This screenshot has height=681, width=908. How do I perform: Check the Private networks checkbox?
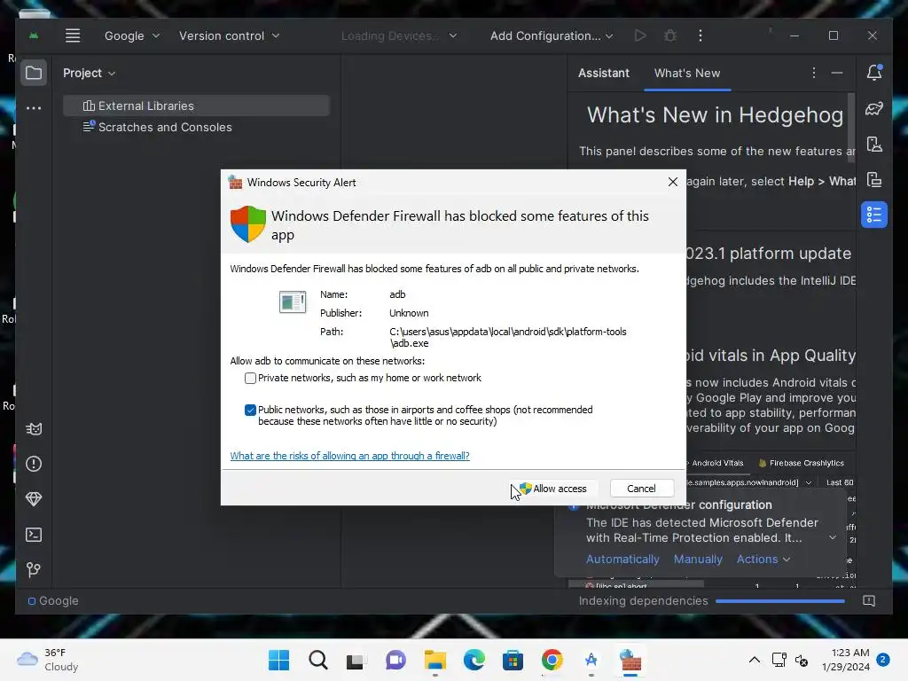point(250,378)
